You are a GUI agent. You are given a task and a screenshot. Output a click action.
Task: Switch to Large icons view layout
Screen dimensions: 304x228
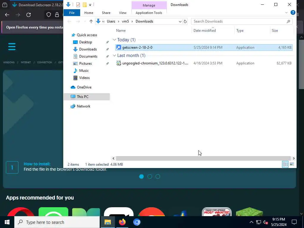(x=292, y=164)
